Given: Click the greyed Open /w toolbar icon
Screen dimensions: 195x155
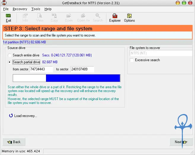Looking at the screenshot, I should (83, 18).
